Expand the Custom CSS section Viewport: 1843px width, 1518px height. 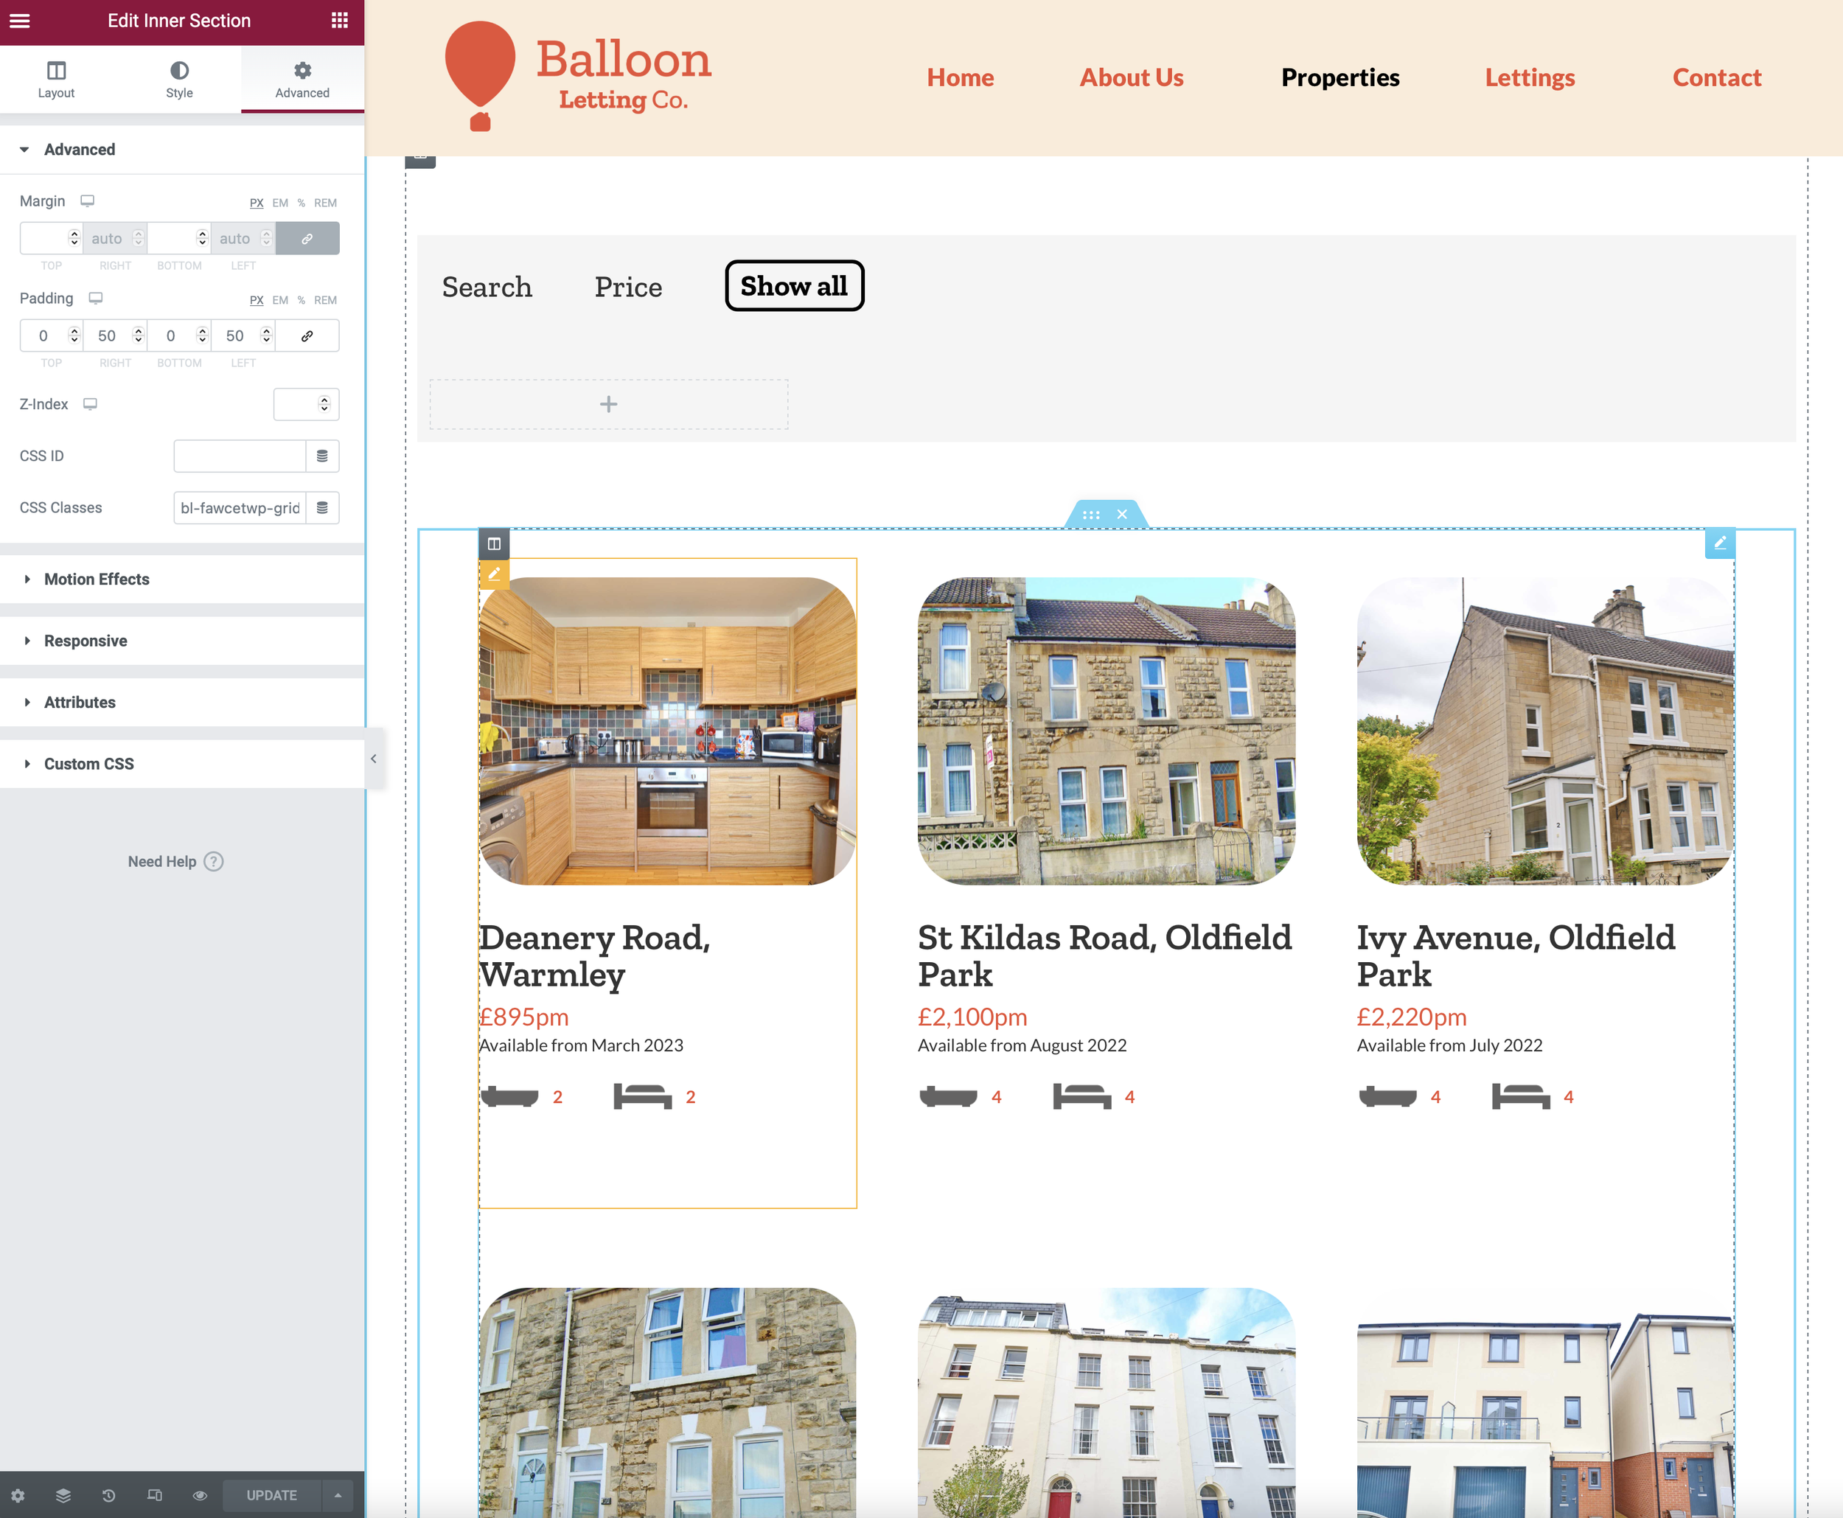[x=88, y=763]
